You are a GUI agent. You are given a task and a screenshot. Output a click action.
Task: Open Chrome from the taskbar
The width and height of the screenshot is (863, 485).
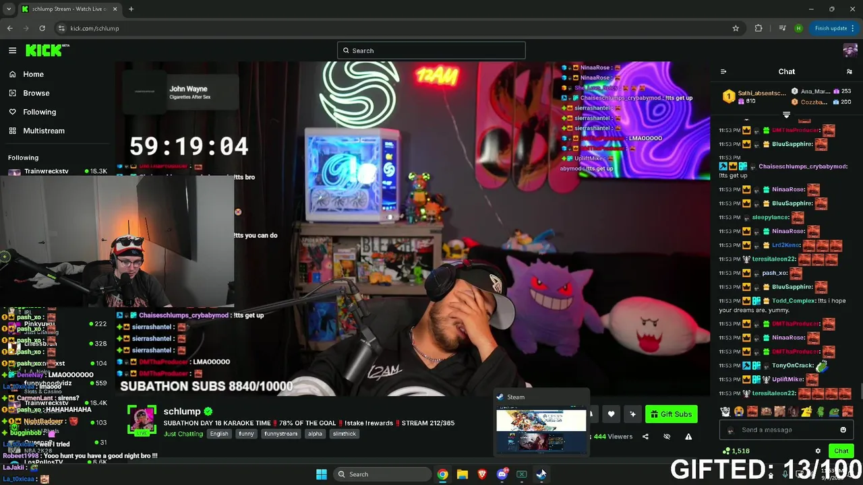442,474
